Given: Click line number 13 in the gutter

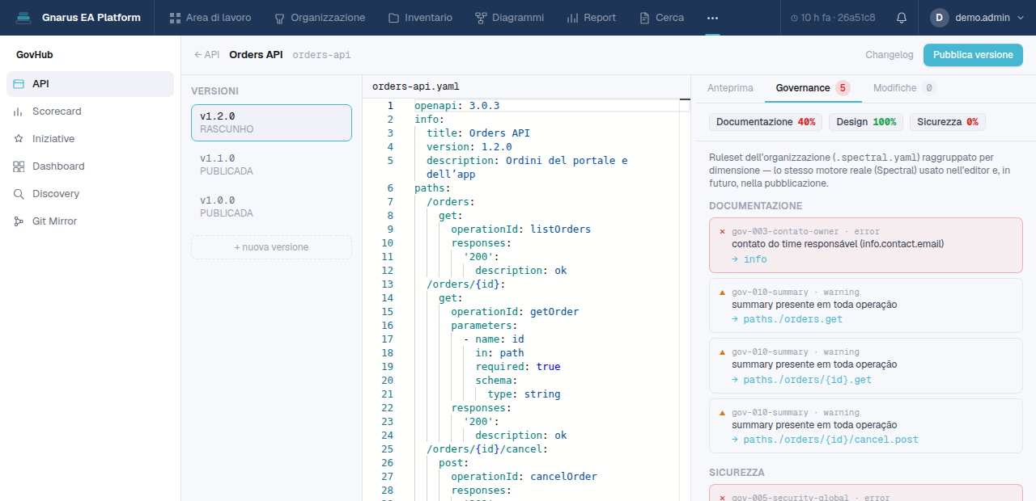Looking at the screenshot, I should pyautogui.click(x=387, y=284).
